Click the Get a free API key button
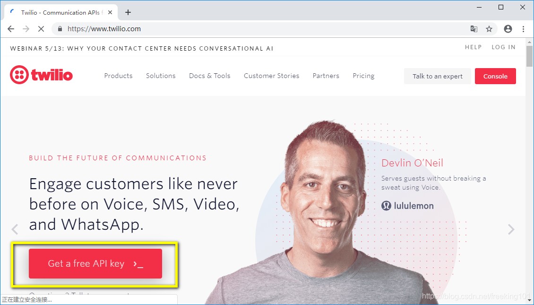Viewport: 534px width, 305px height. pyautogui.click(x=95, y=263)
